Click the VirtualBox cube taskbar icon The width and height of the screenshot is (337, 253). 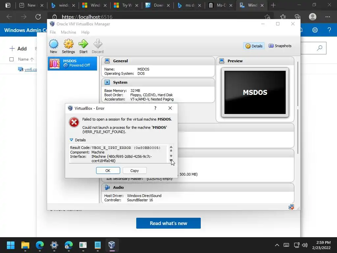pyautogui.click(x=112, y=245)
